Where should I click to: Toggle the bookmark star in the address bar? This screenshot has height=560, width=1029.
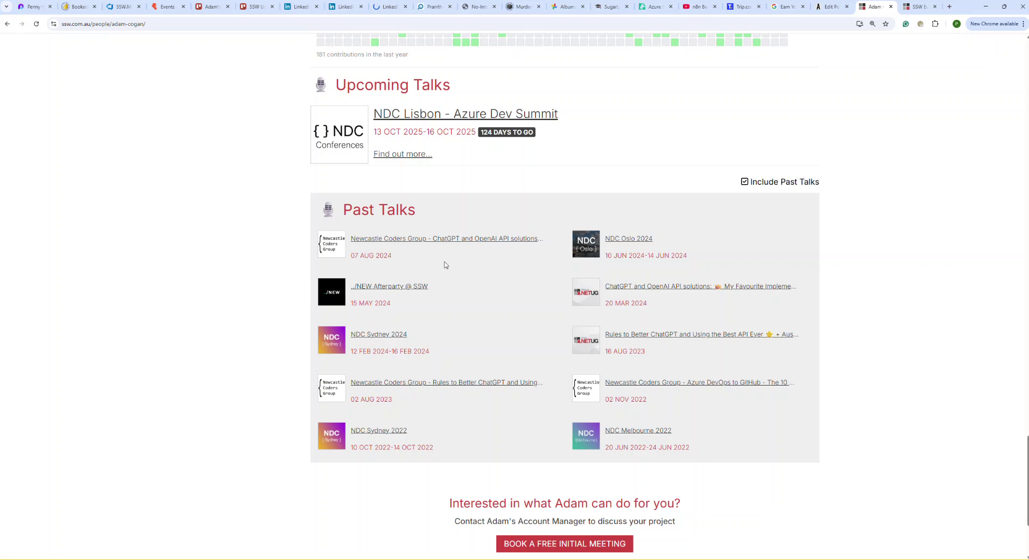click(x=885, y=24)
